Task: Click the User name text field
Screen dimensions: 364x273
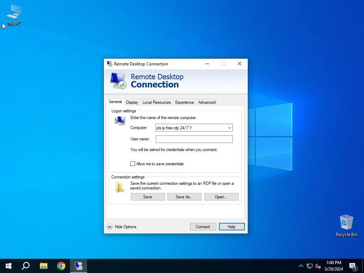Action: point(194,139)
